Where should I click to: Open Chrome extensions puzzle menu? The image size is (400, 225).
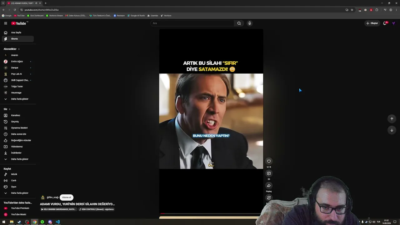377,10
